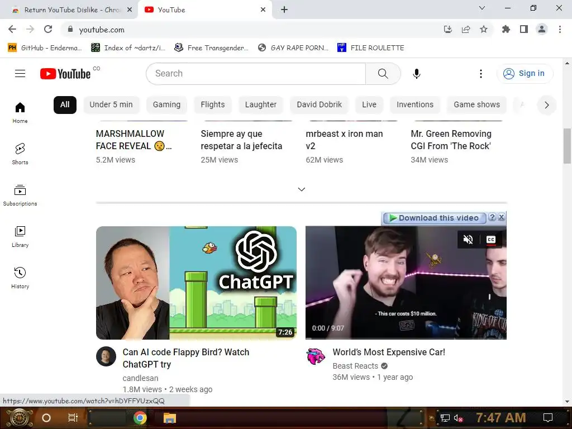Screen dimensions: 572x429
Task: Open FILE ROULETTE bookmark
Action: point(371,48)
